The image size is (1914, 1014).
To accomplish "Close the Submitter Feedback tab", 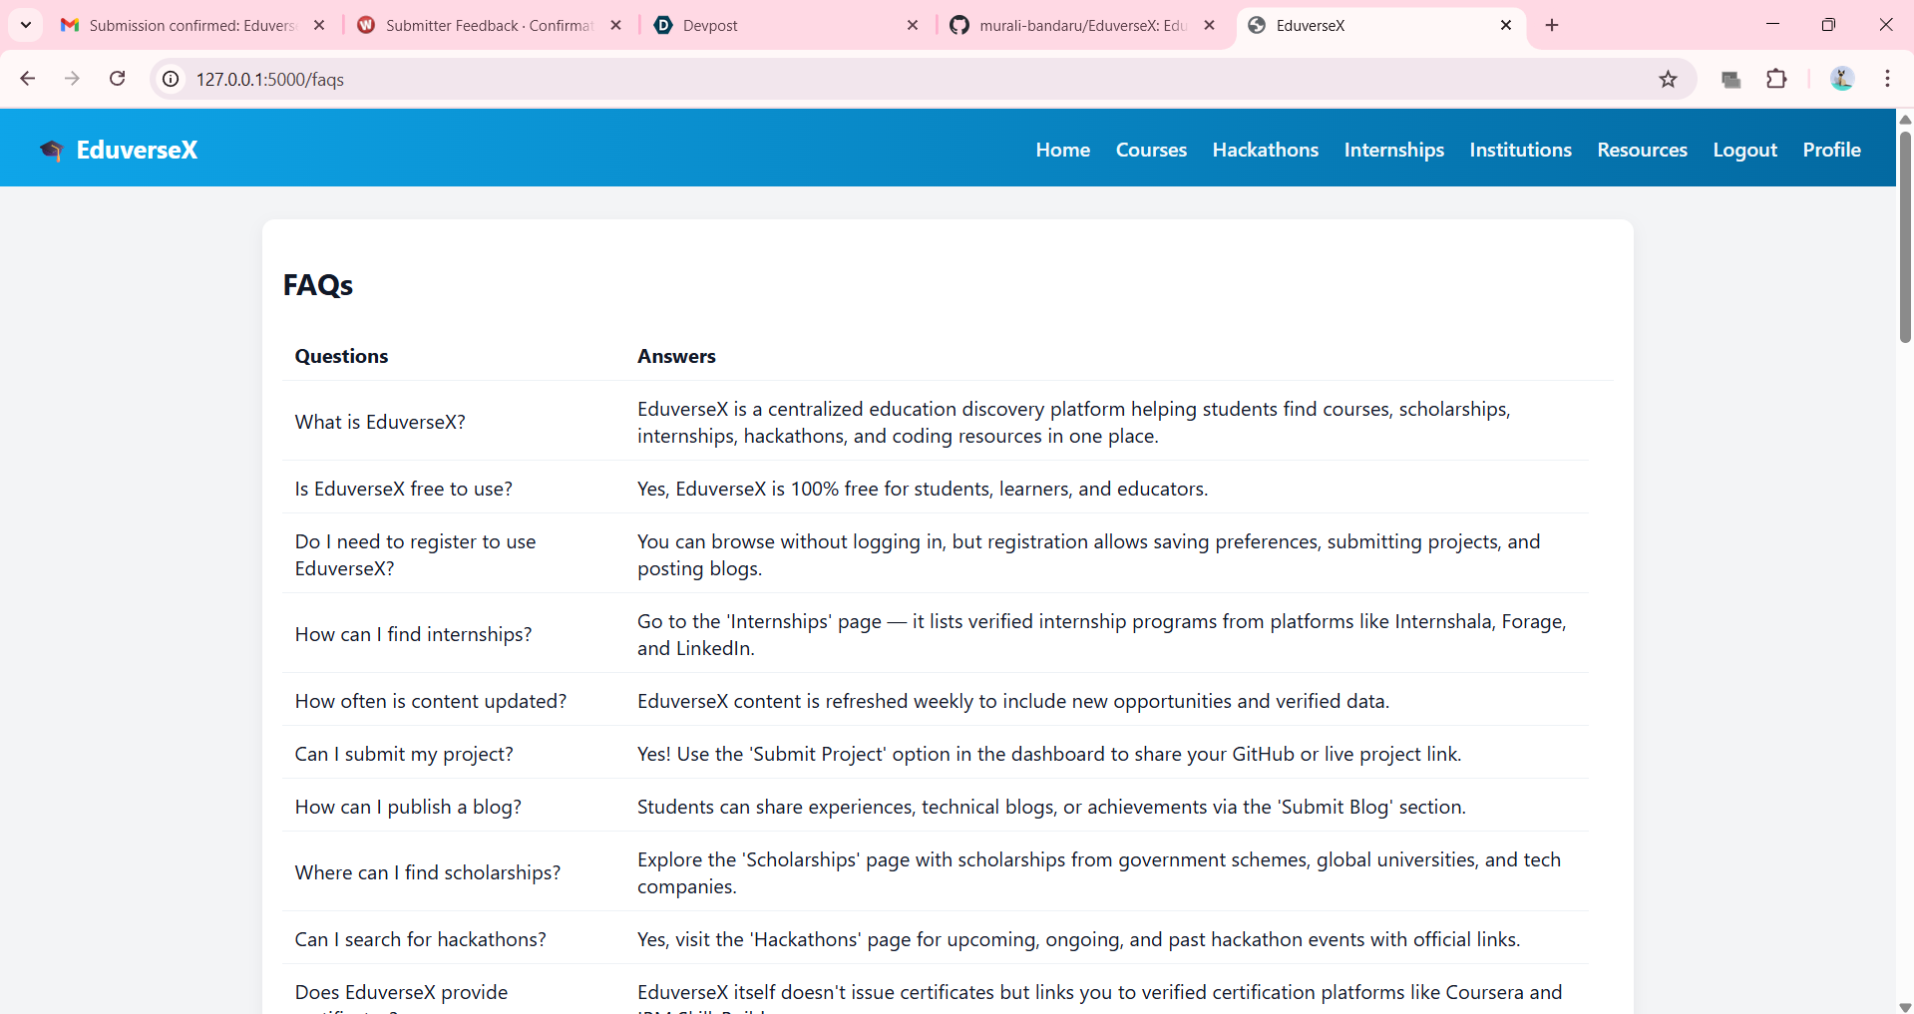I will coord(615,25).
